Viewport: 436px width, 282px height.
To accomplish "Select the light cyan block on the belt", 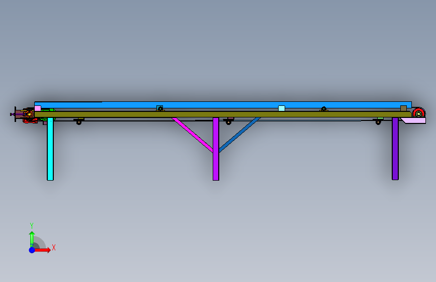I will click(282, 108).
